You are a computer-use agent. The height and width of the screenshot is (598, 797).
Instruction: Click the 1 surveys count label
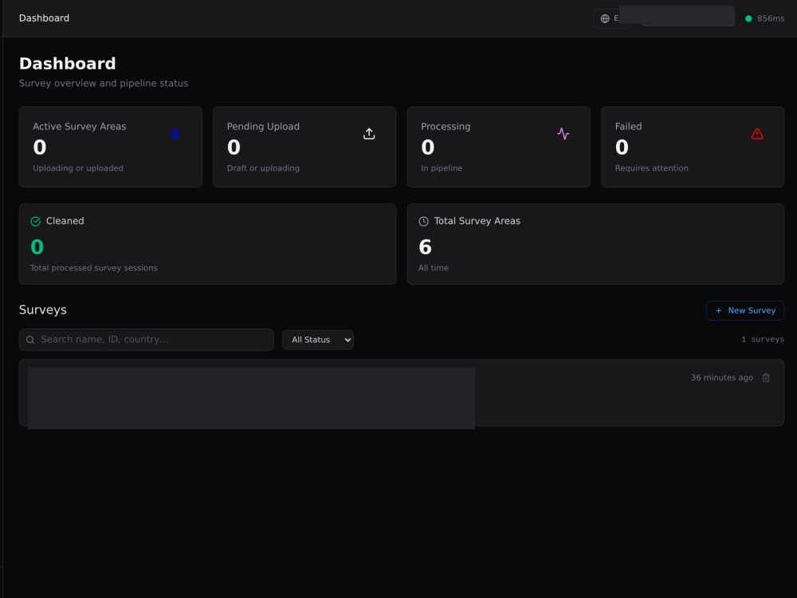(763, 339)
